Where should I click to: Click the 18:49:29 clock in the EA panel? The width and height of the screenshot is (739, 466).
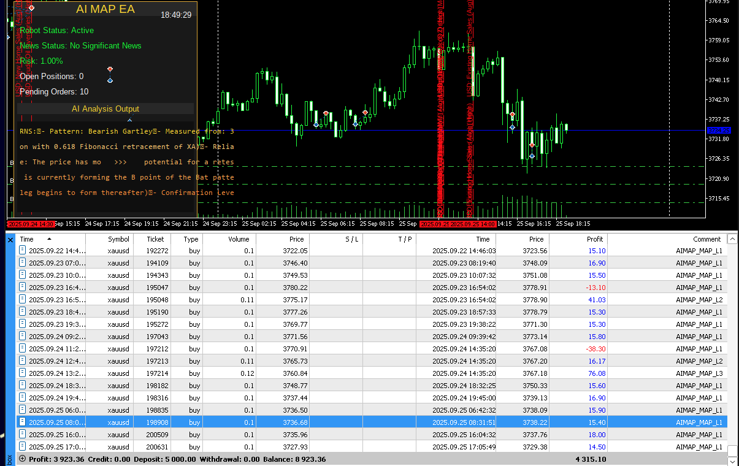pos(175,15)
